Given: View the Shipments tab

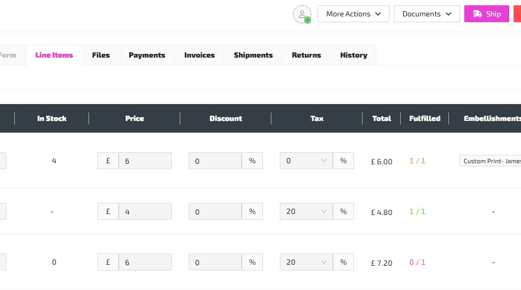Looking at the screenshot, I should pos(253,55).
